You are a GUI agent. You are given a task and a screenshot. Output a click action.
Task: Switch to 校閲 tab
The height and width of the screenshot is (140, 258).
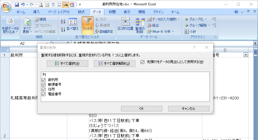[112, 12]
